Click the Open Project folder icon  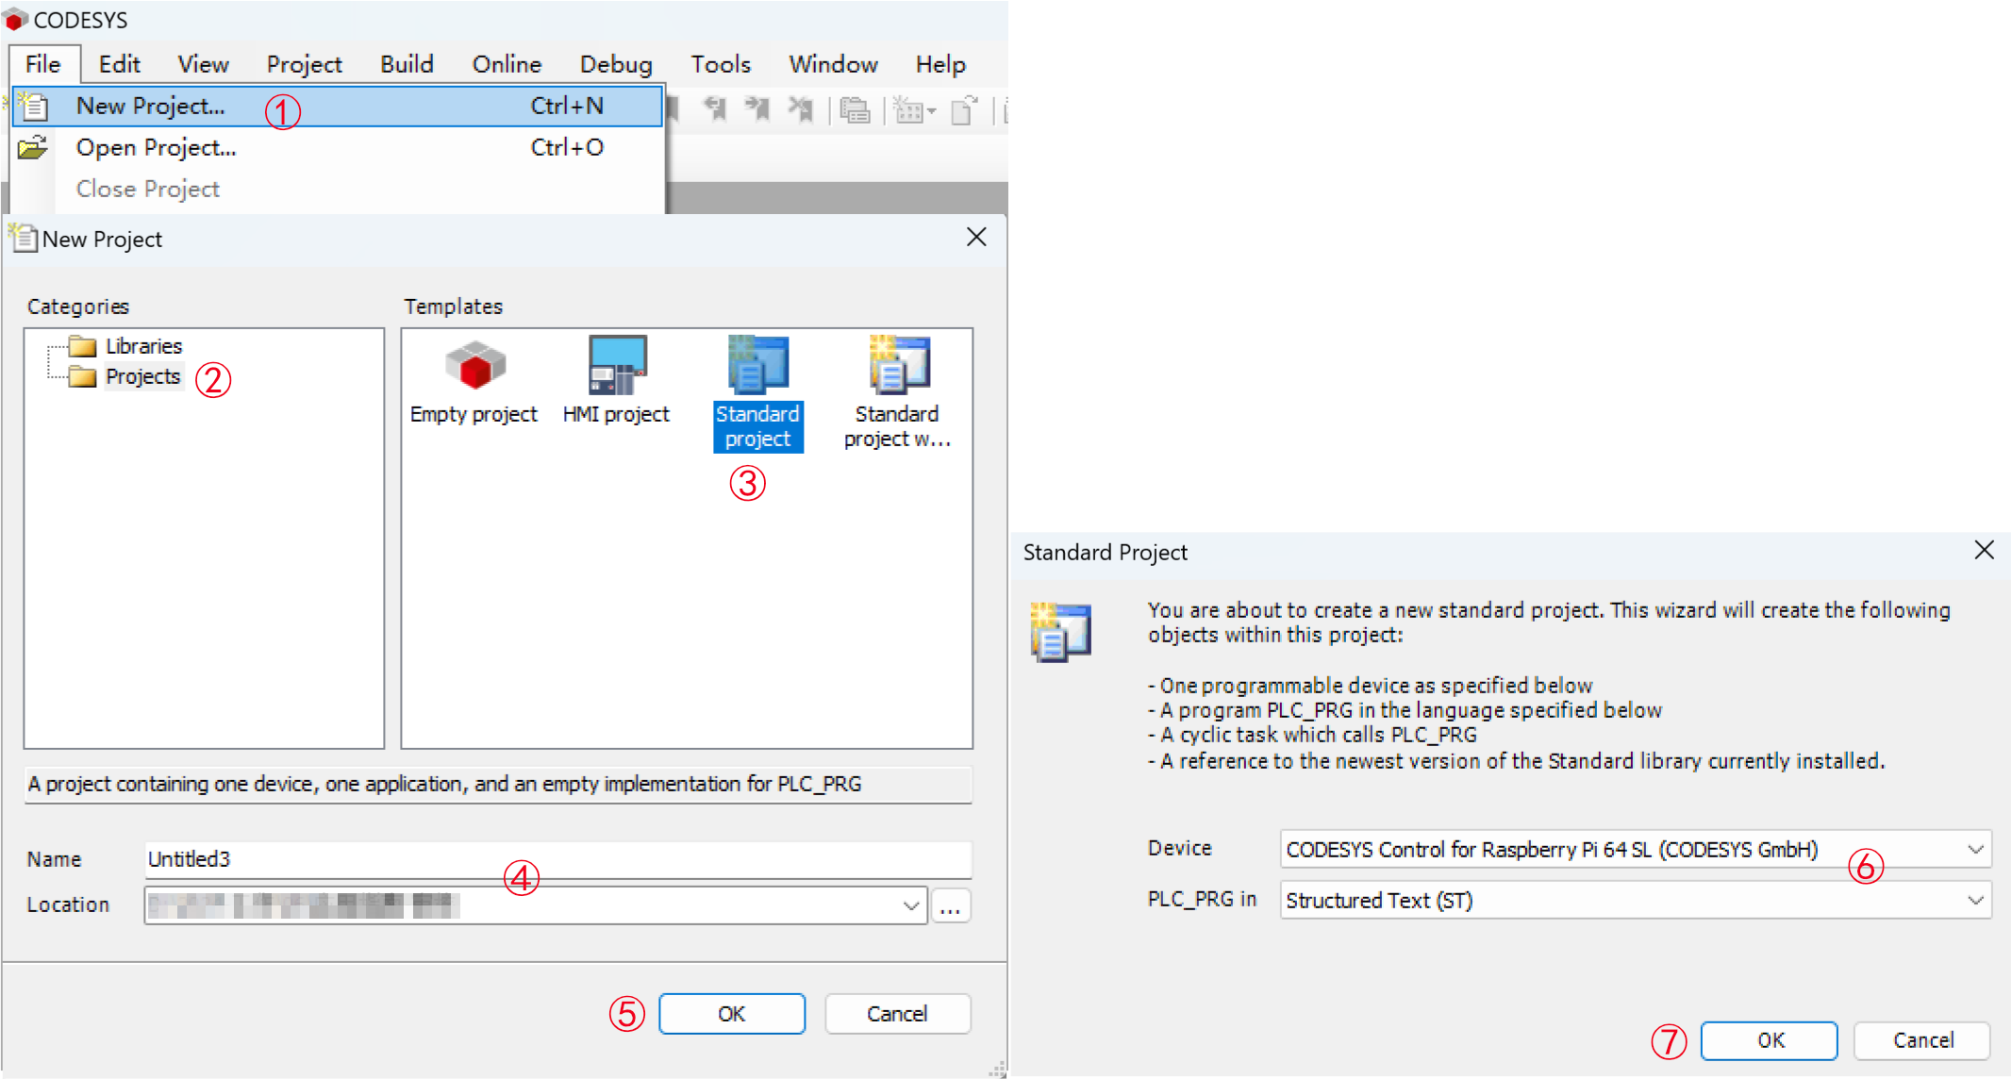click(x=33, y=147)
